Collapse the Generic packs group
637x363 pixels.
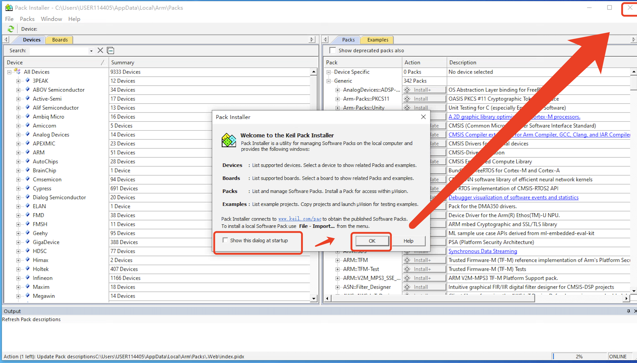[329, 81]
